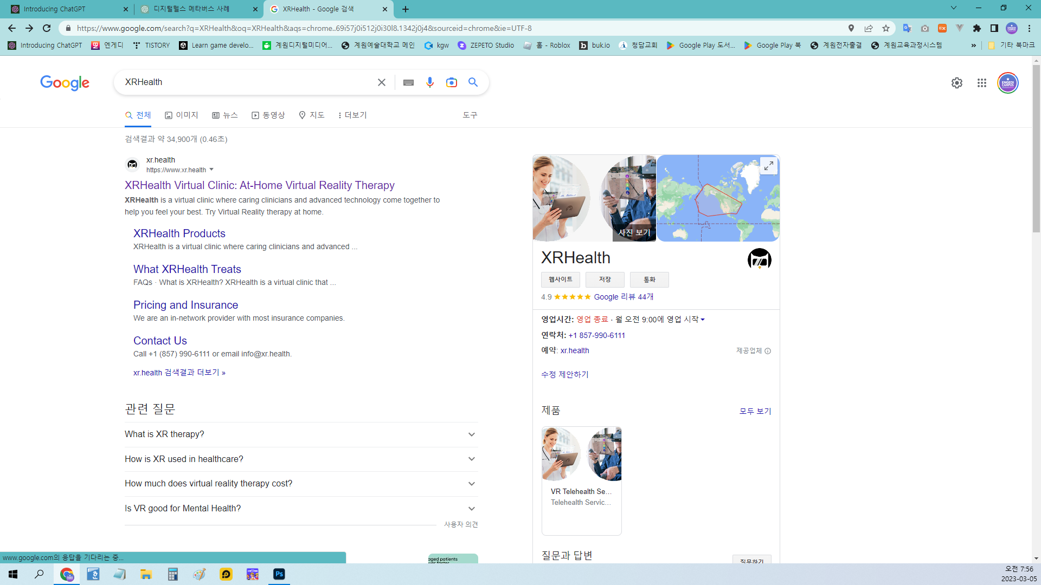
Task: Click 웹사이트 button in knowledge panel
Action: tap(561, 279)
